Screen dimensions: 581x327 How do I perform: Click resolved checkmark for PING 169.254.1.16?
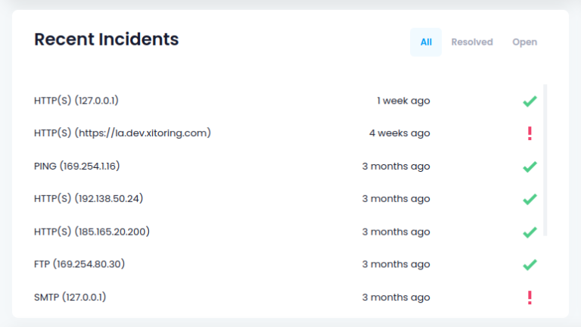coord(530,167)
